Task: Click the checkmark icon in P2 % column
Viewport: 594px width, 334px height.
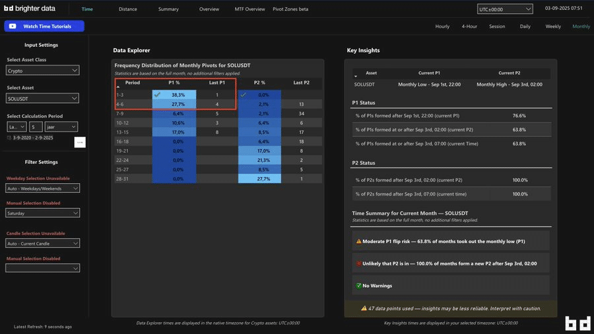Action: pos(243,95)
